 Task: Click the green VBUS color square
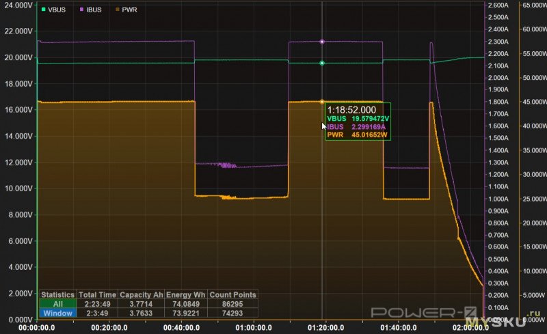(44, 10)
